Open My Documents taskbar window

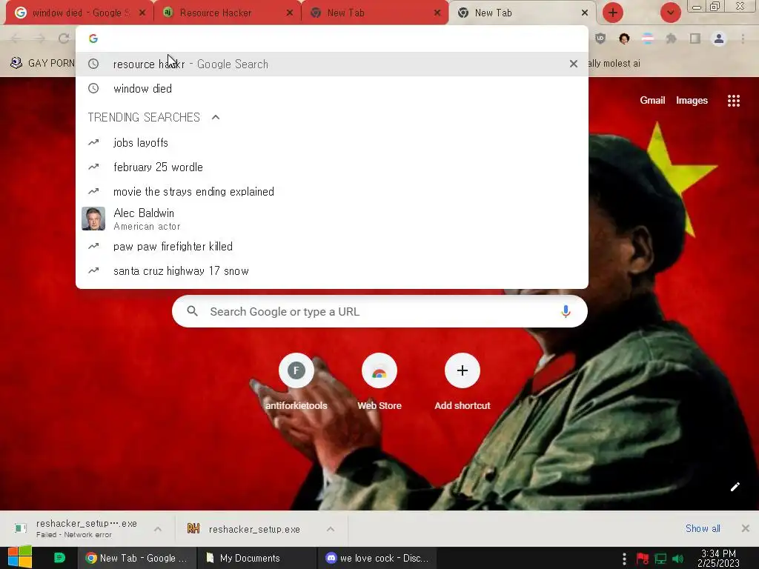pos(256,558)
